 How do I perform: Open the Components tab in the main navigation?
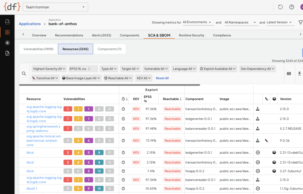pyautogui.click(x=130, y=35)
